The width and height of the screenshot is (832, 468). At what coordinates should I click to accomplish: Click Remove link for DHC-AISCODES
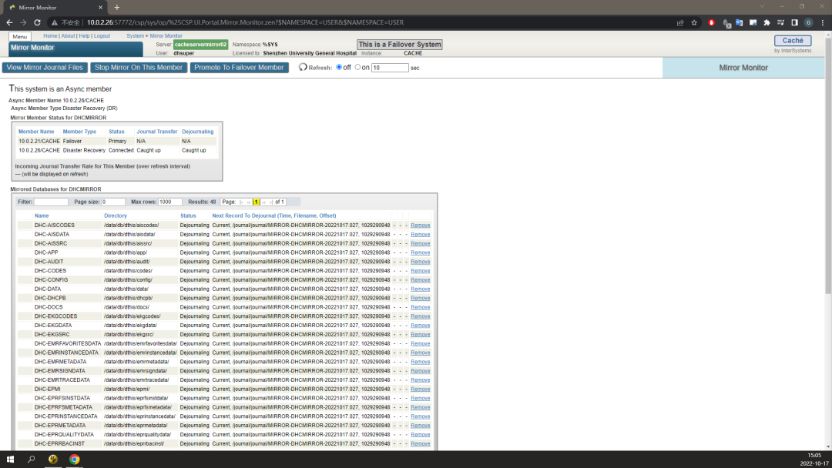coord(421,226)
